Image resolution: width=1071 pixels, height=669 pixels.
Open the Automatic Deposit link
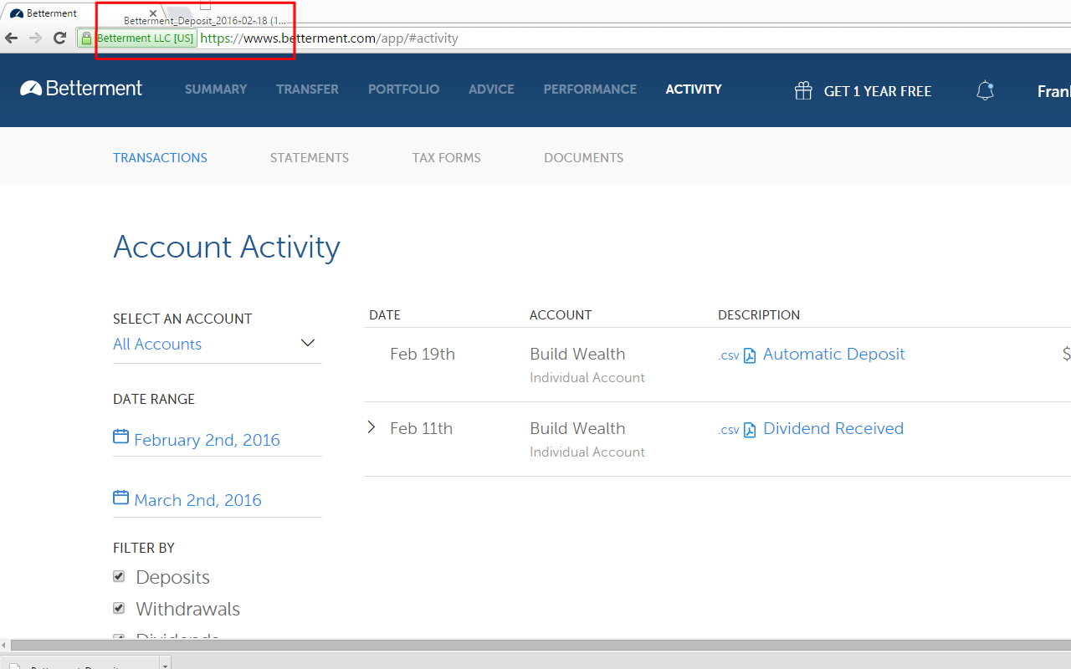pyautogui.click(x=834, y=354)
